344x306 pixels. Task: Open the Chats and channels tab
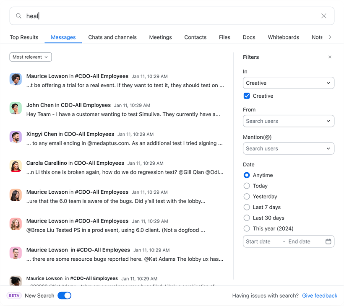click(x=112, y=37)
